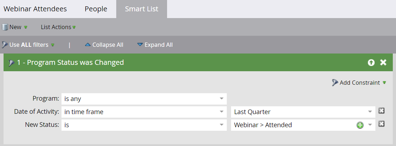Click the funnel icon next to Add Constraint

335,83
